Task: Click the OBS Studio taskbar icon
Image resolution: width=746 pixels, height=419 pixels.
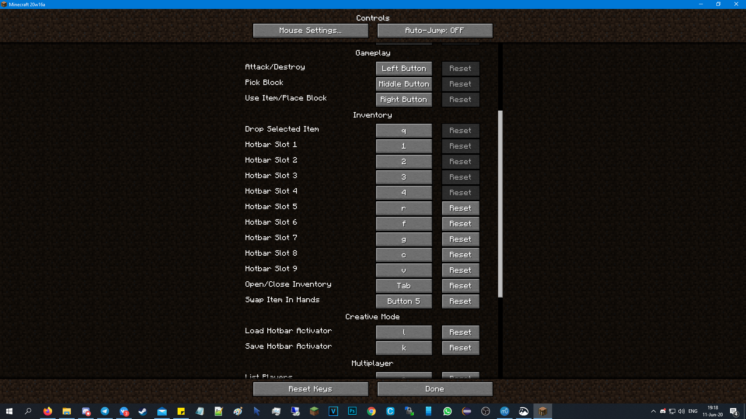Action: coord(486,411)
